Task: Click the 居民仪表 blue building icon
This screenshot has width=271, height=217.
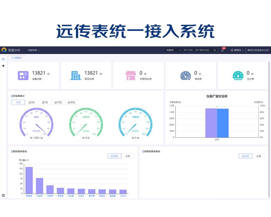Action: tap(75, 75)
